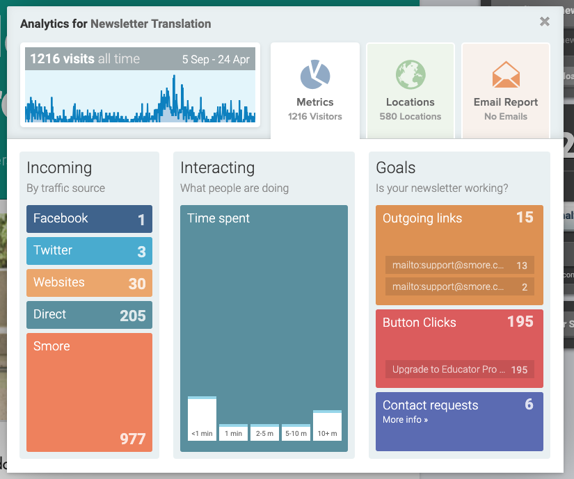Click the Contact requests heading
Image resolution: width=574 pixels, height=479 pixels.
click(431, 405)
